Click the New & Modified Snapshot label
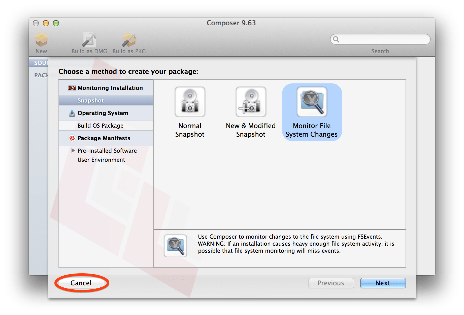The width and height of the screenshot is (464, 315). [251, 130]
